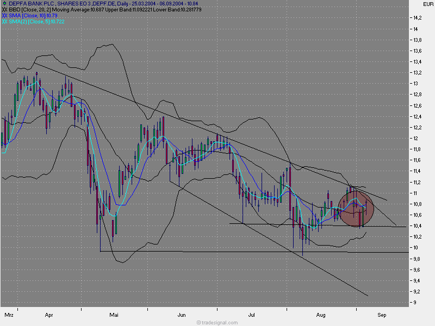The height and width of the screenshot is (326, 435).
Task: Click the 13,4 price axis label
Action: (x=417, y=61)
